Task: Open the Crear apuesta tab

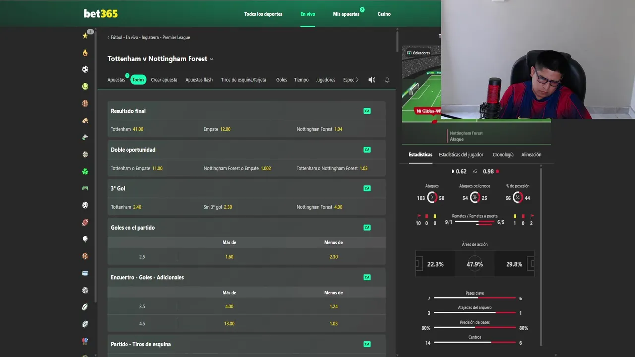Action: (164, 80)
